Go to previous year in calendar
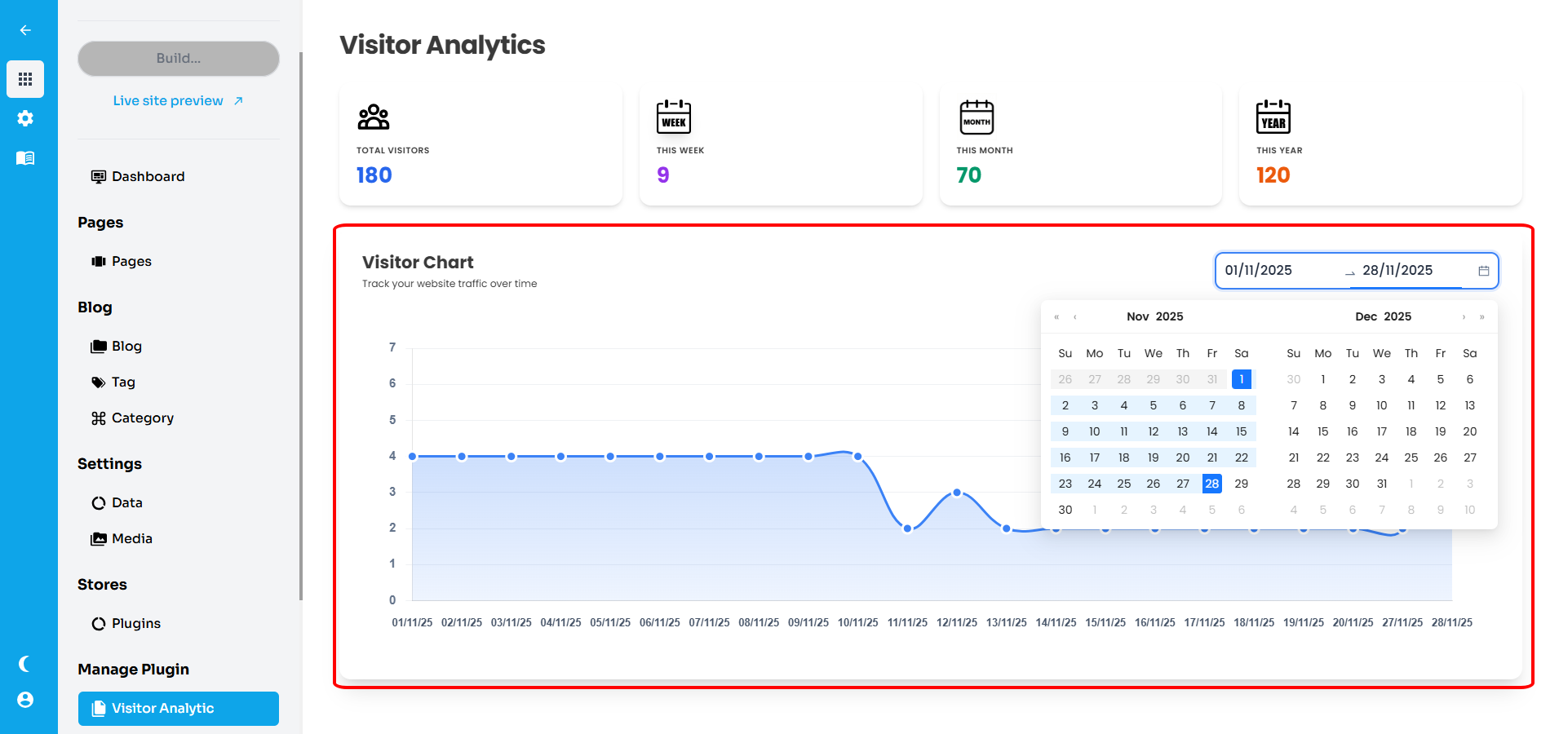The height and width of the screenshot is (734, 1559). [1056, 317]
